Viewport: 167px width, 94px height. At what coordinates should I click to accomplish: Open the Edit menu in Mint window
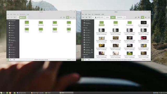(x=86, y=14)
